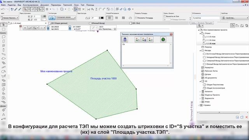Screen dimensions: 249x140
Task: Select the Label tool in toolbox
Action: [x=4, y=119]
